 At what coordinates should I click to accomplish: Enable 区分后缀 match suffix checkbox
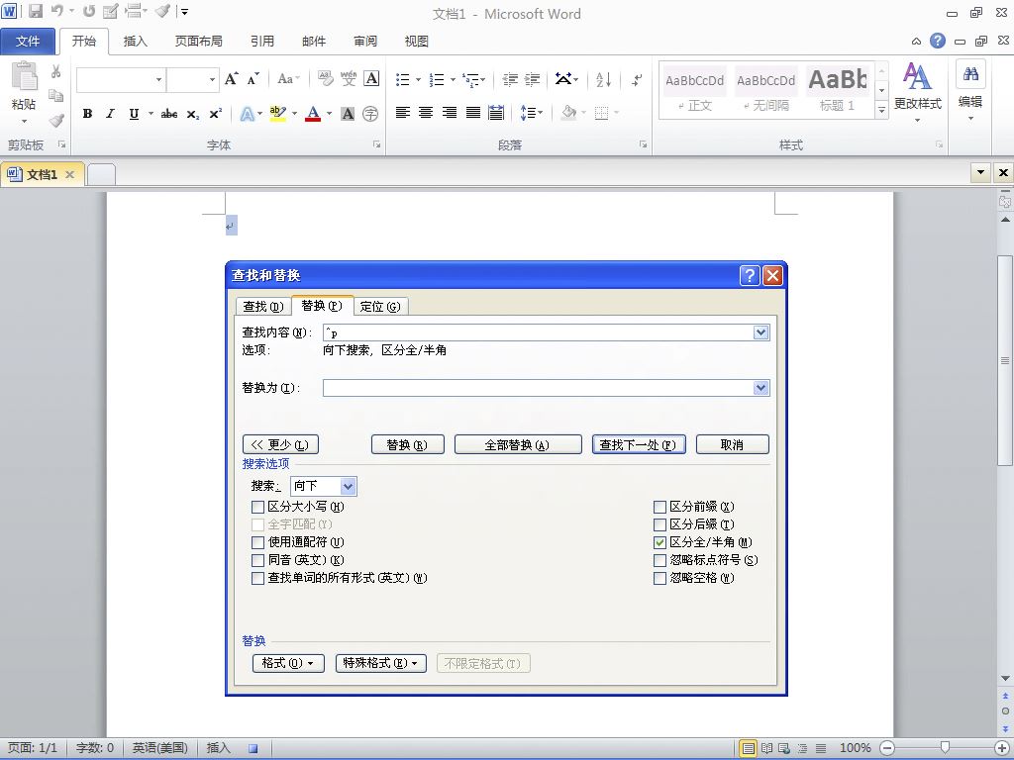click(659, 524)
